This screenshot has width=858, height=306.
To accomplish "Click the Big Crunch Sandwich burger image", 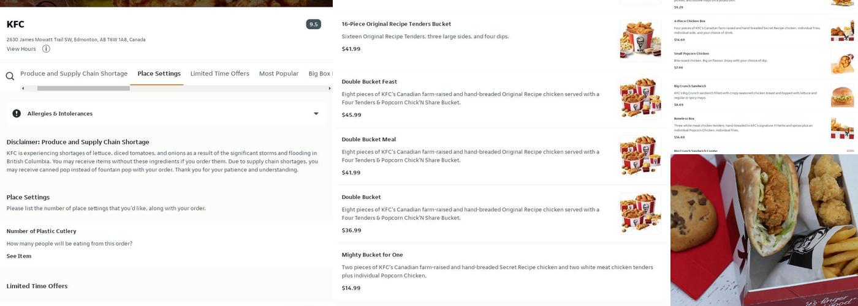I will 842,95.
